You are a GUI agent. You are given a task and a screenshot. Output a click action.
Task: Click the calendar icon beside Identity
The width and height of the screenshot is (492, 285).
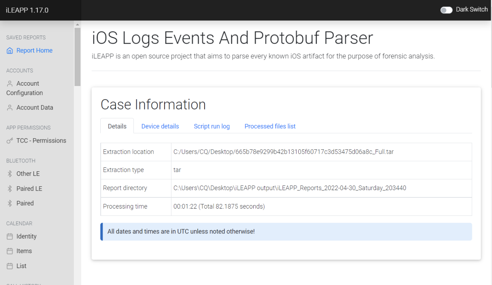point(10,237)
